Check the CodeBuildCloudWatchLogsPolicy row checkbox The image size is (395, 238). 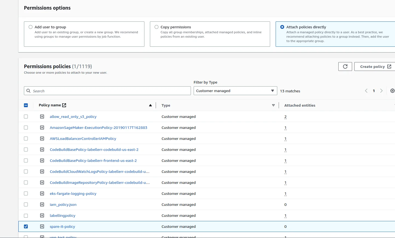[26, 171]
